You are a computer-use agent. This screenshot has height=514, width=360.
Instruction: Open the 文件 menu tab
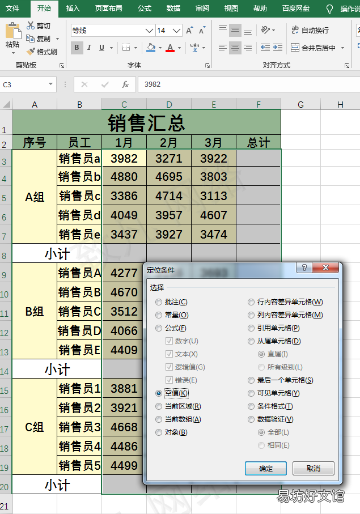click(12, 9)
